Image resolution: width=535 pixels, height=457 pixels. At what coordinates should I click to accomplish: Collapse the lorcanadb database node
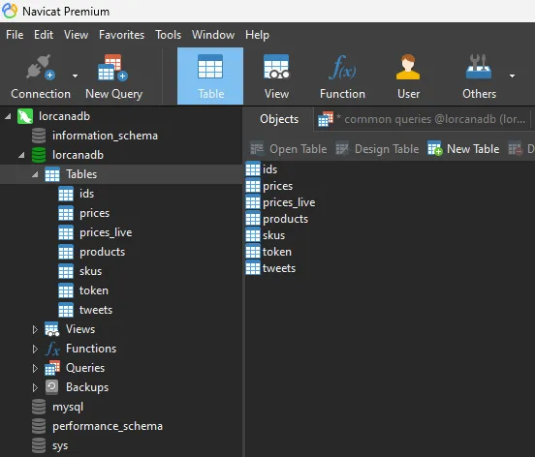click(x=21, y=156)
